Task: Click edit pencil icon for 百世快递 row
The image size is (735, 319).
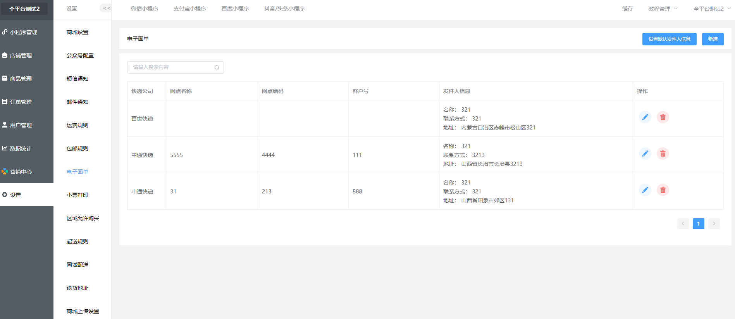Action: tap(645, 117)
